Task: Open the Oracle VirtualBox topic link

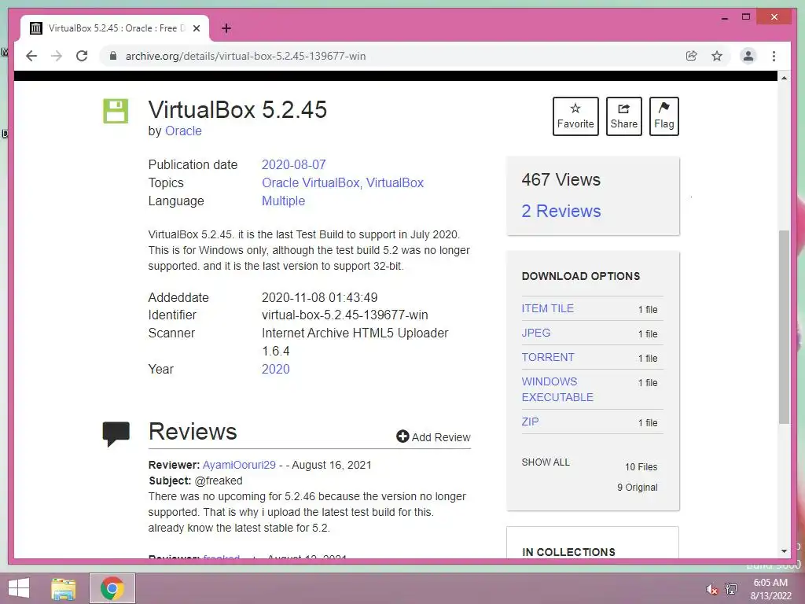Action: pos(311,182)
